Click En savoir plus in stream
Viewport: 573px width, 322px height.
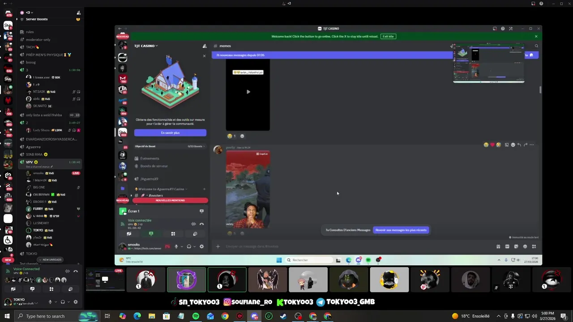(x=170, y=133)
